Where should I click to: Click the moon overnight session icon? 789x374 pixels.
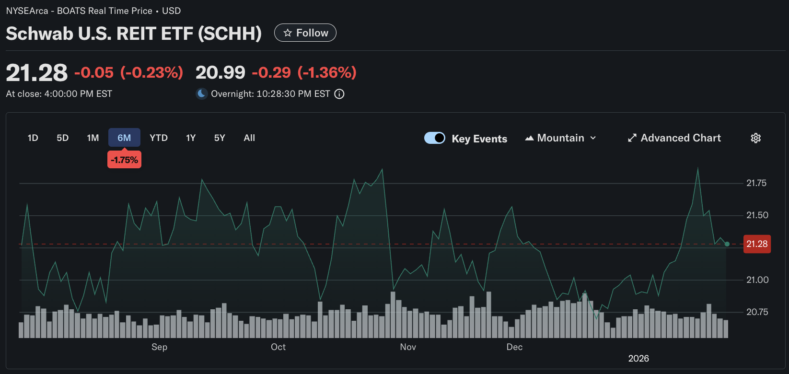[x=202, y=93]
